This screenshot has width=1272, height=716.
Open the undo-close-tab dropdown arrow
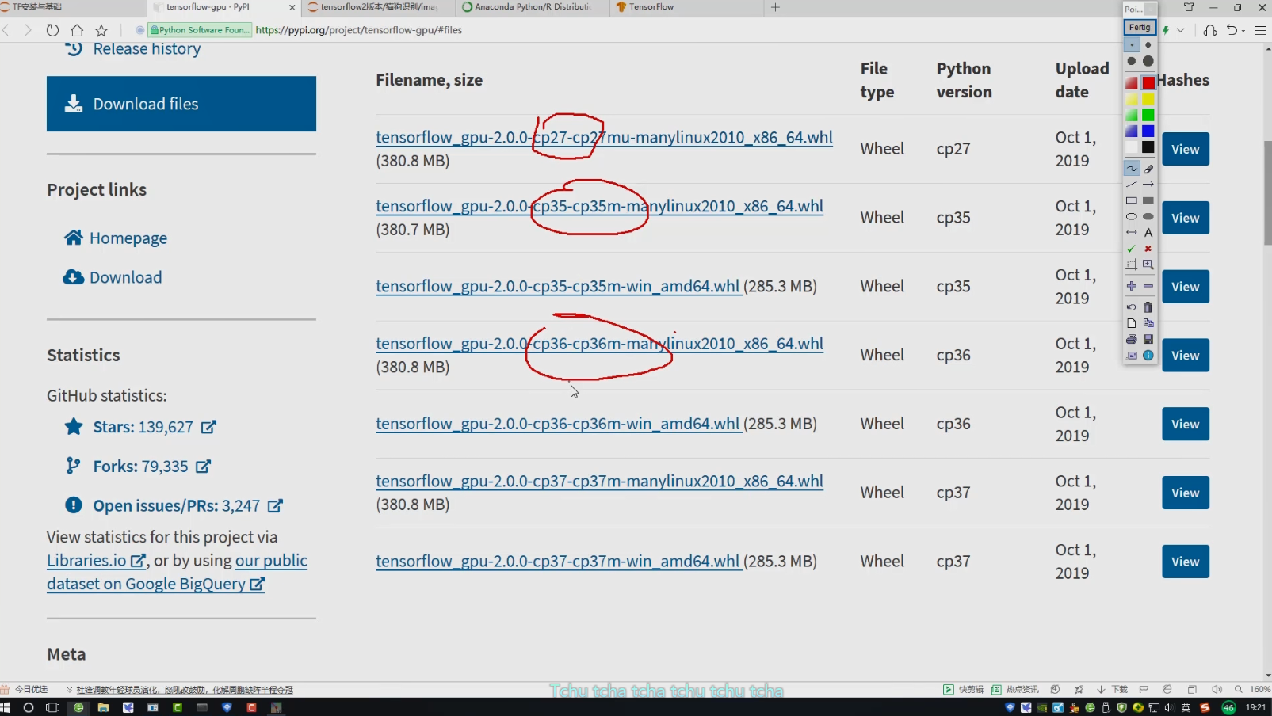[1243, 30]
